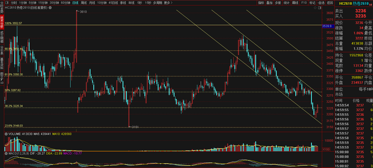Viewport: 373px width, 168px height.
Task: Click the 15:00:02 tick row
Action: click(354, 166)
